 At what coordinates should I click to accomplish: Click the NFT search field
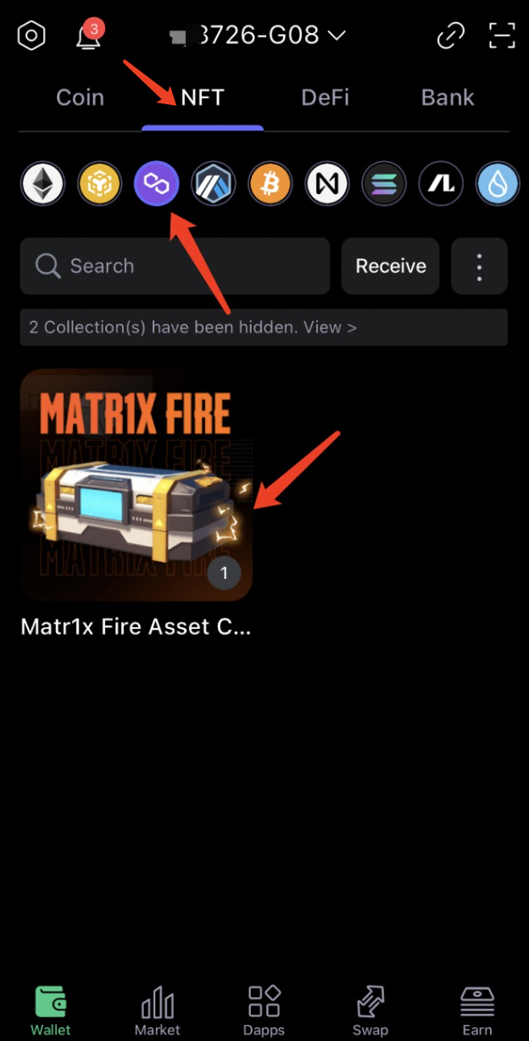pos(175,266)
